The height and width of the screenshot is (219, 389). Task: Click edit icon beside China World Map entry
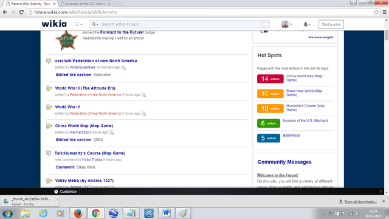pos(49,126)
